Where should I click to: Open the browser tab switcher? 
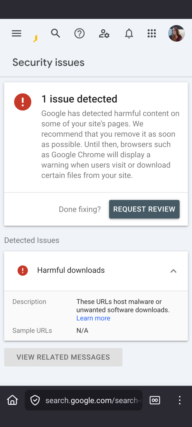point(155,400)
